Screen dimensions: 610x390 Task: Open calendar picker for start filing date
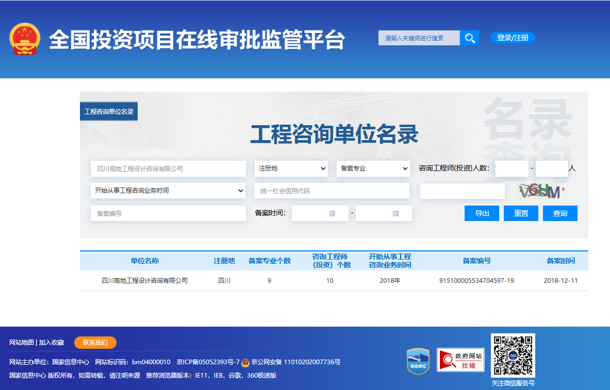click(x=332, y=213)
